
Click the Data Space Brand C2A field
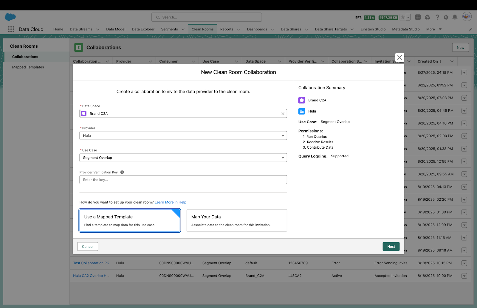[x=183, y=113]
